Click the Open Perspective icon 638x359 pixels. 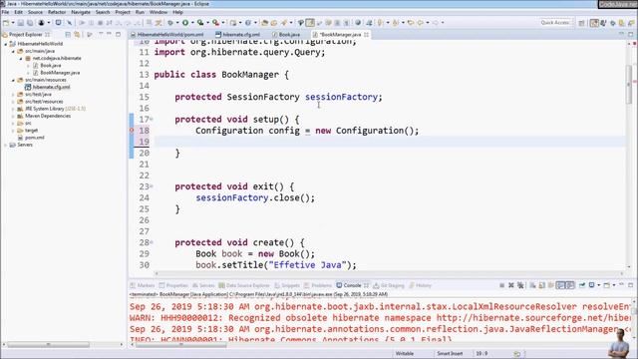click(x=582, y=23)
